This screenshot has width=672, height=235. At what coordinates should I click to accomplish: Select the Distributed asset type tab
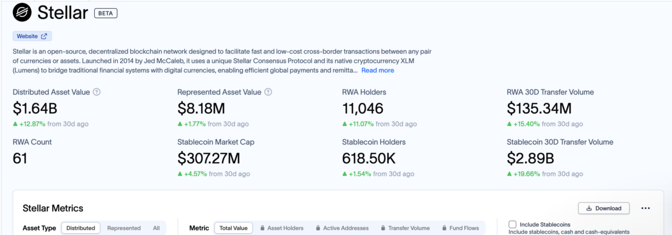tap(81, 228)
